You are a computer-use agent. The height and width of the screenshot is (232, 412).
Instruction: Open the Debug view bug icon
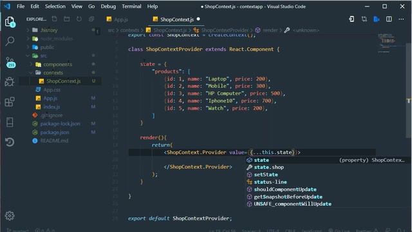click(x=10, y=82)
